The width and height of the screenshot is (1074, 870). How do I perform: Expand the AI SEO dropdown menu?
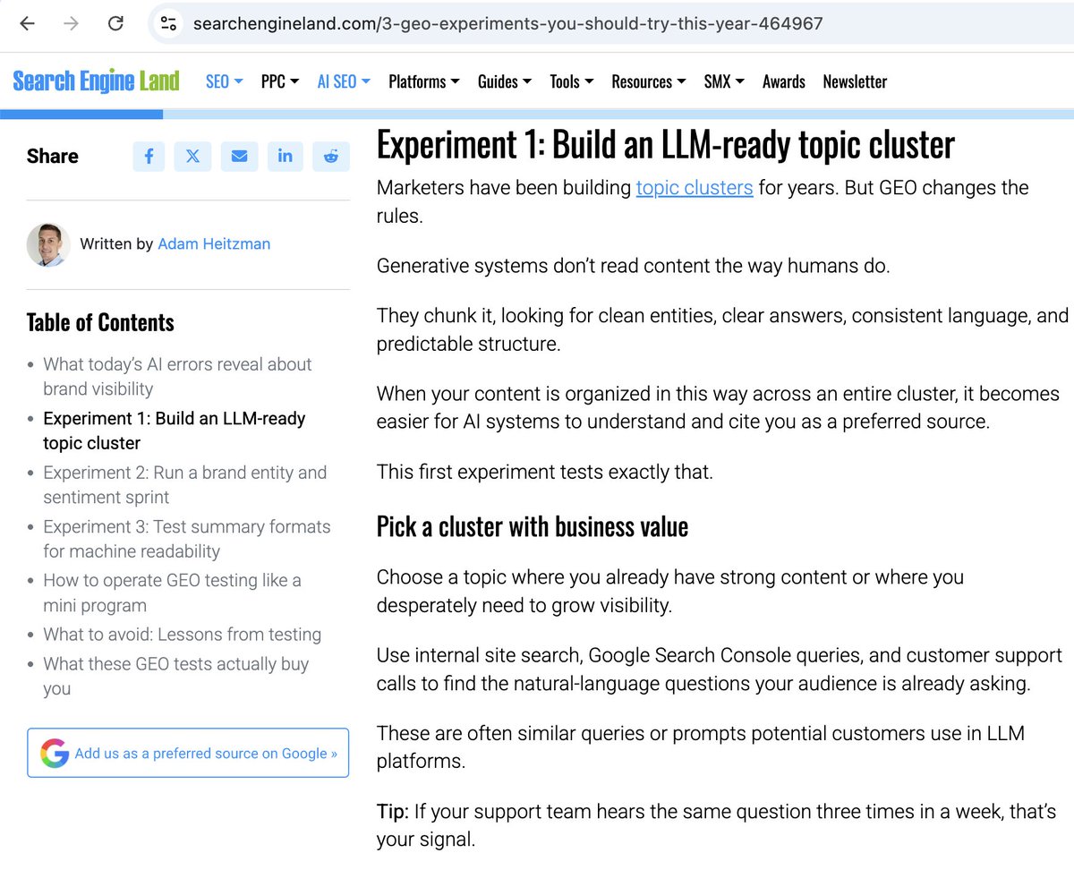tap(344, 81)
